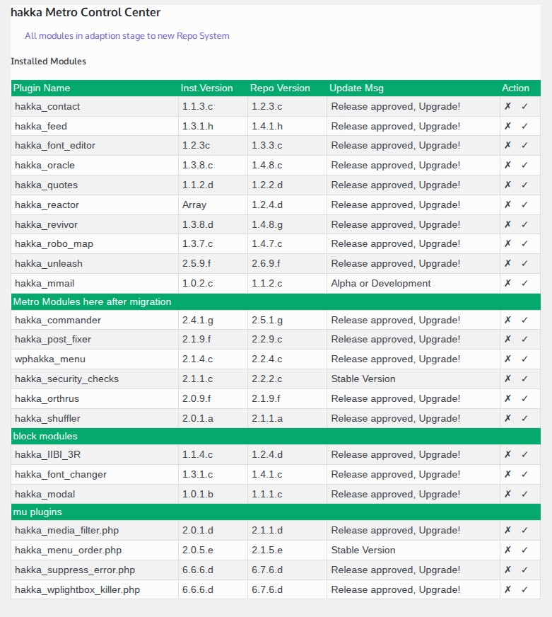Click the X icon for hakka_menu_order.php
Screen dimensions: 552x617
pos(507,550)
